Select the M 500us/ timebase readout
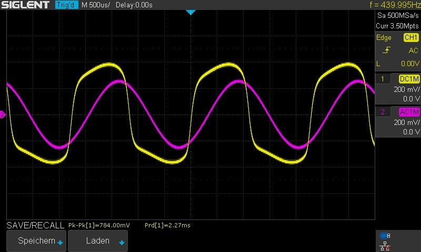The image size is (421, 252). pos(96,5)
